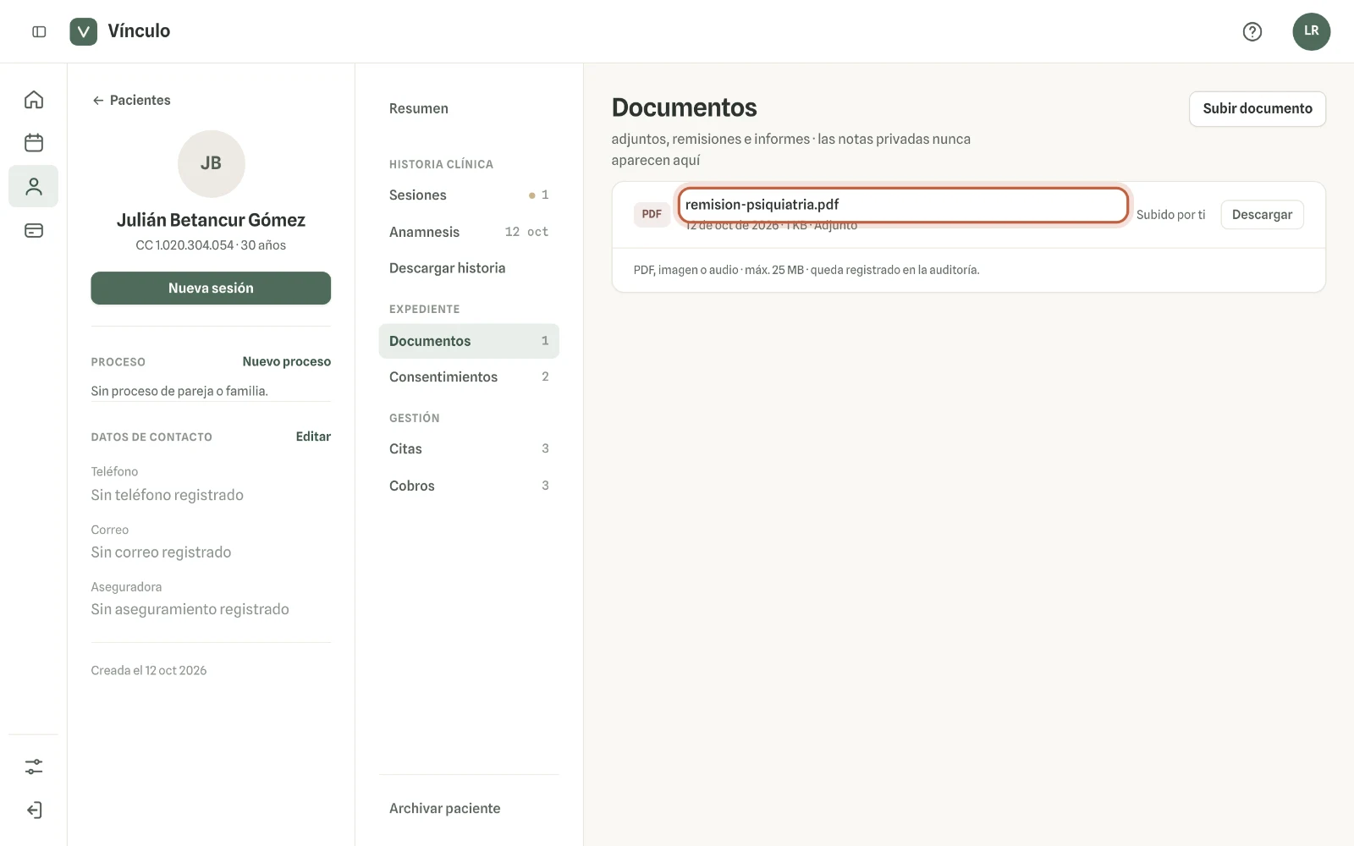Select the patients person icon in sidebar
Image resolution: width=1354 pixels, height=846 pixels.
point(34,186)
